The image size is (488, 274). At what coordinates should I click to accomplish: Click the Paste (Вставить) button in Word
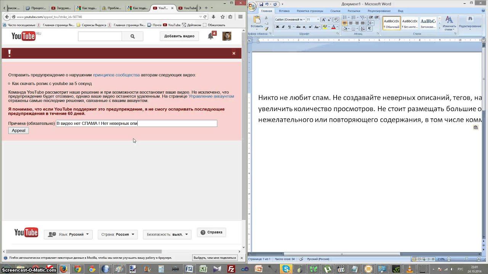coord(257,23)
